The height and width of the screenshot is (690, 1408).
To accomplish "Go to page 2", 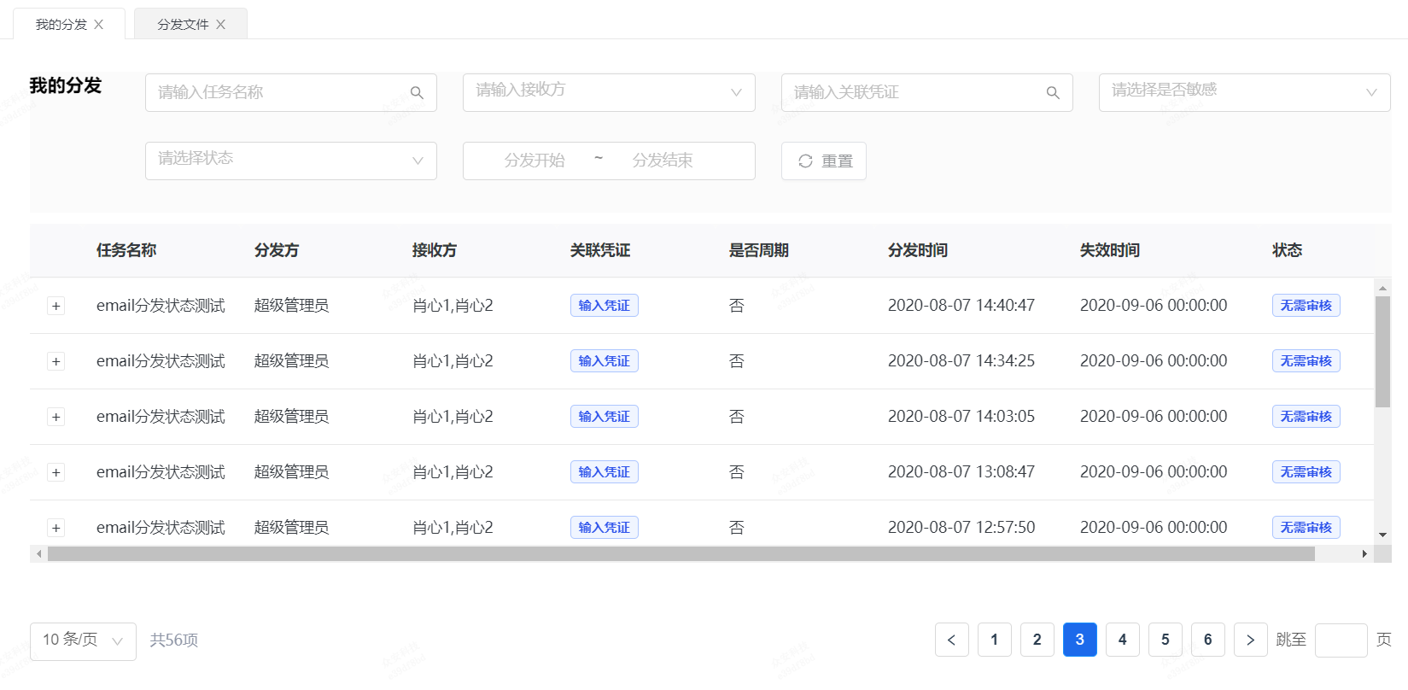I will [x=1037, y=640].
